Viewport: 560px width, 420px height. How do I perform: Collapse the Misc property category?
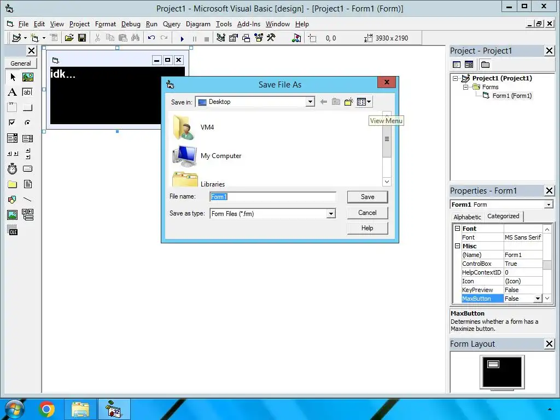click(457, 246)
